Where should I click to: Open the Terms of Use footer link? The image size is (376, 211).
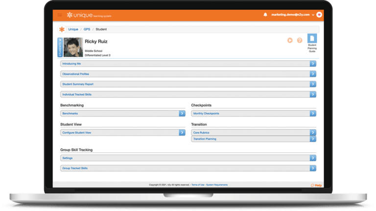pyautogui.click(x=197, y=185)
